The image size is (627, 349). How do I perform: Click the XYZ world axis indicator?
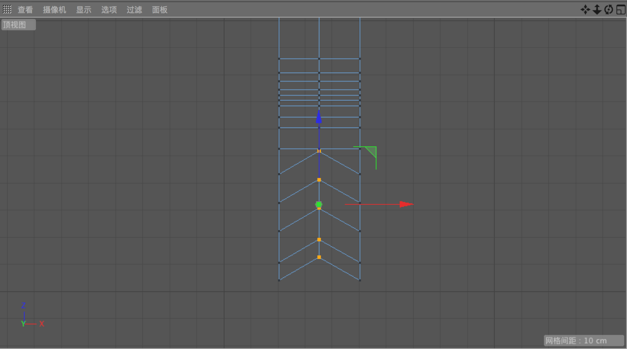[x=32, y=315]
